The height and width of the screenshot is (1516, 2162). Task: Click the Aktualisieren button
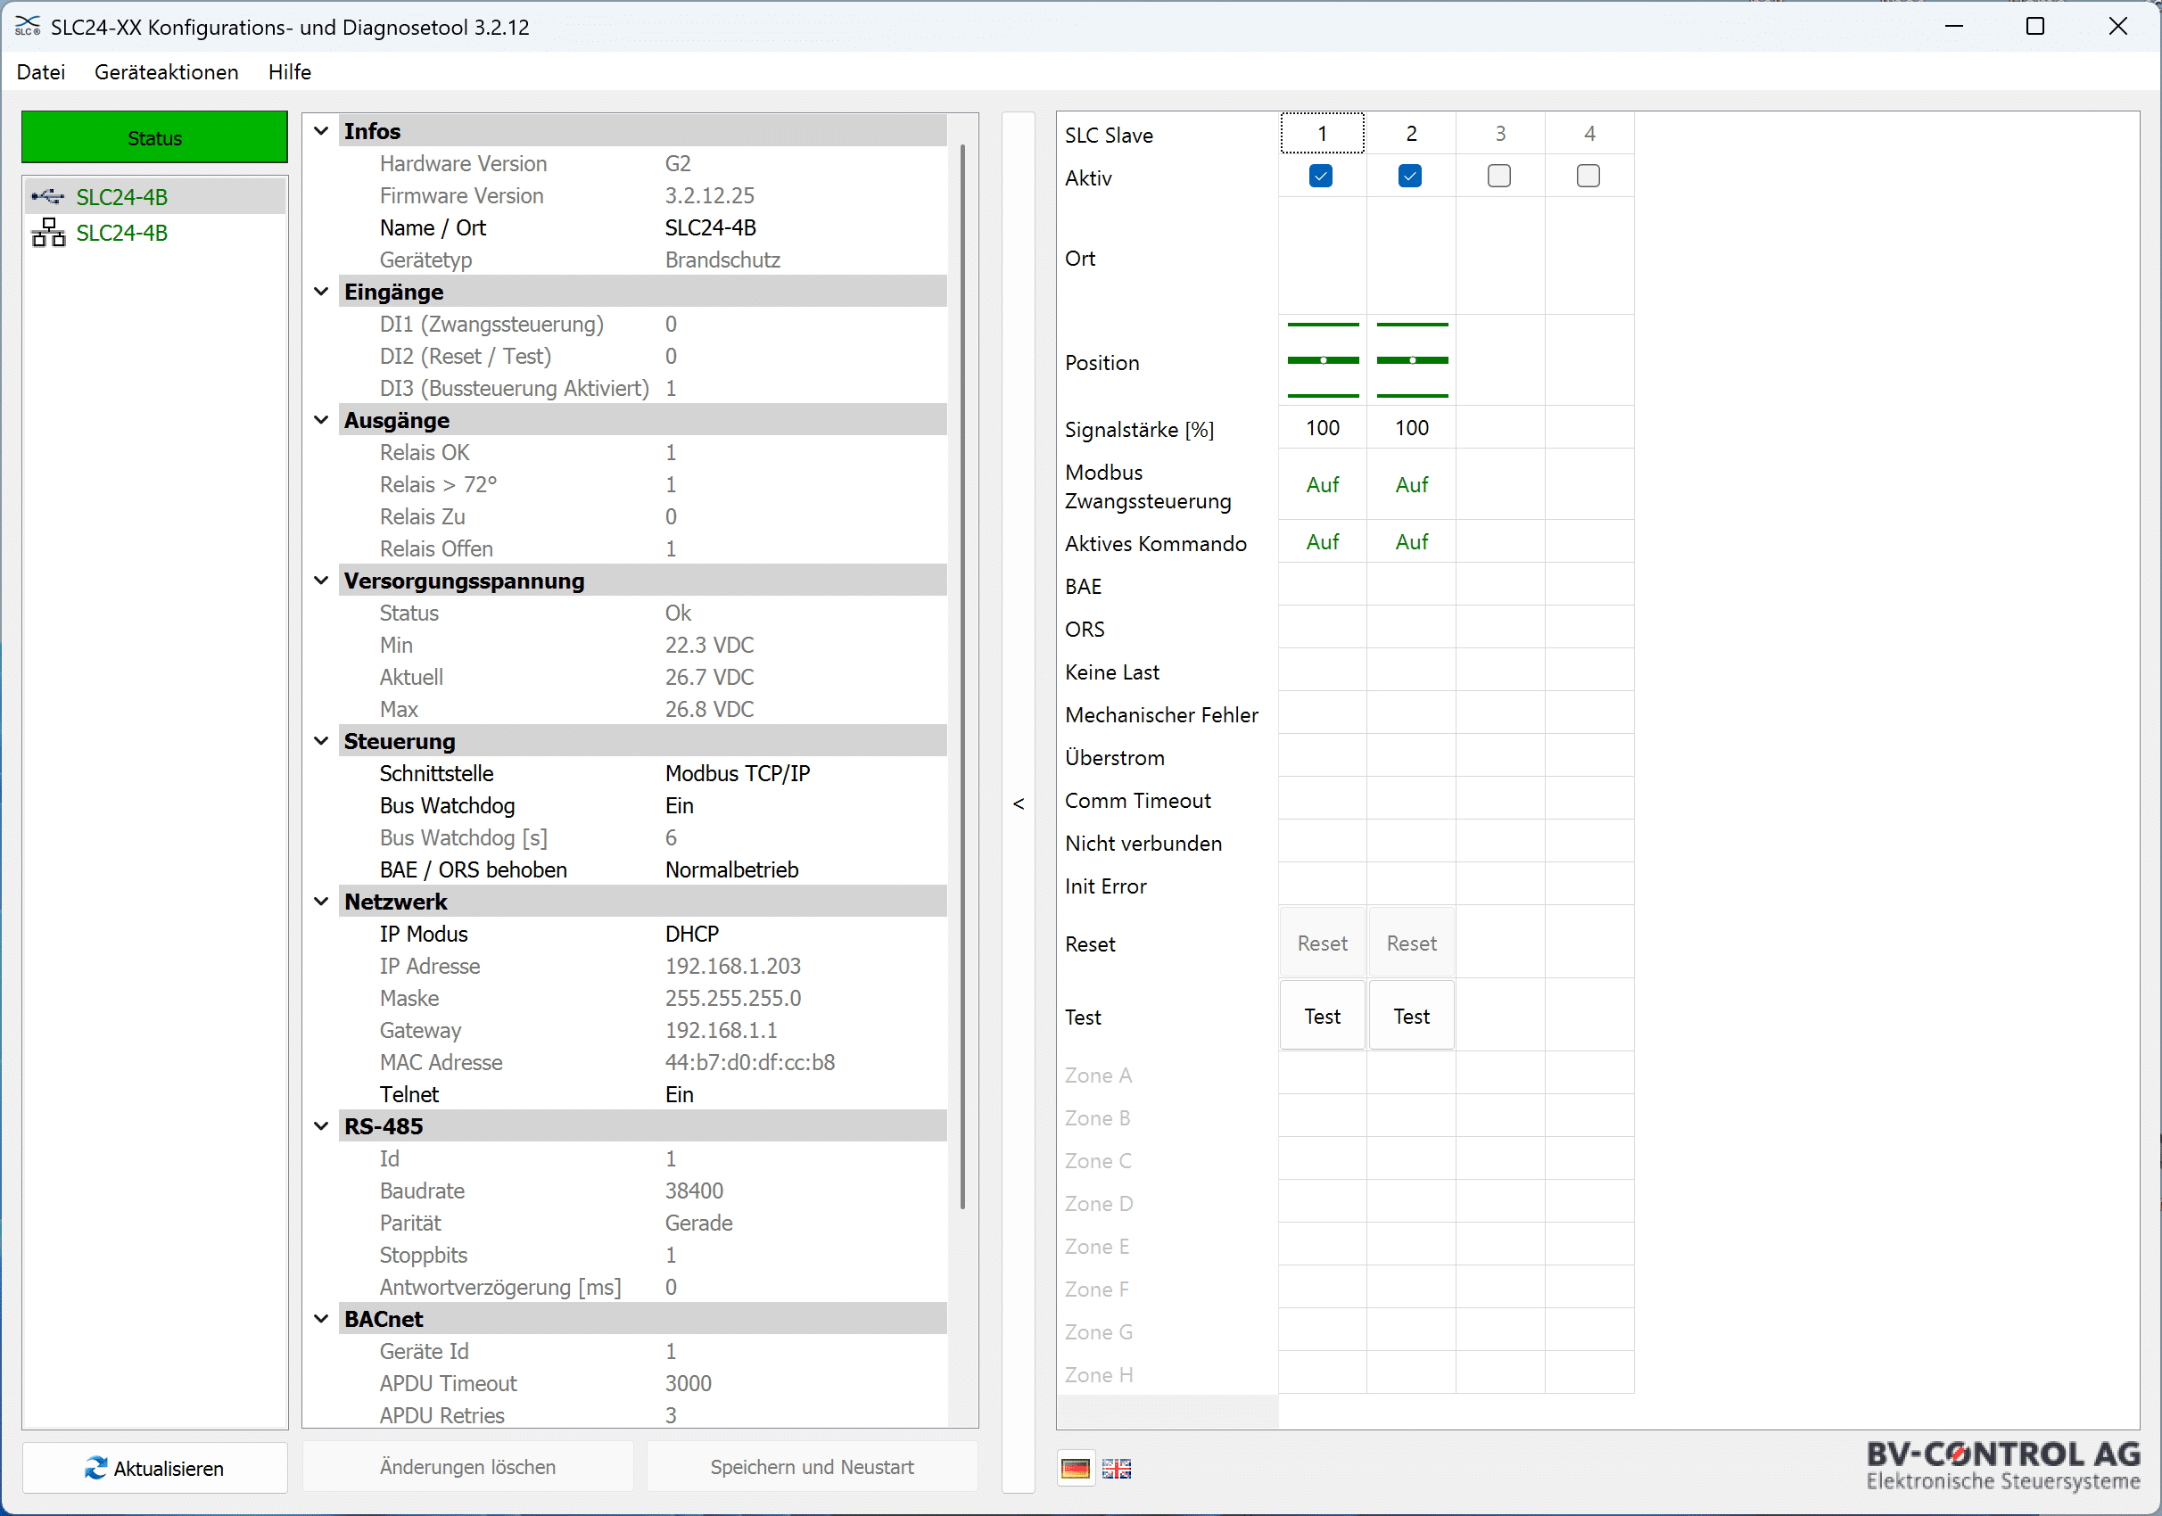click(x=154, y=1468)
